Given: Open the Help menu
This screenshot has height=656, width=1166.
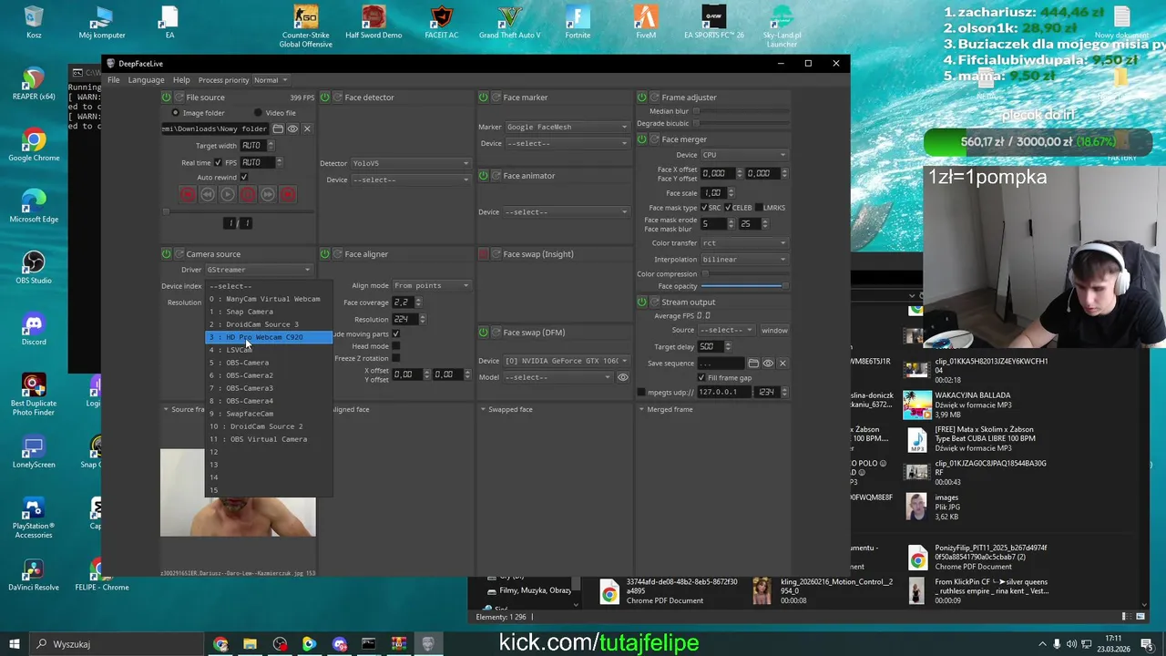Looking at the screenshot, I should (x=181, y=80).
